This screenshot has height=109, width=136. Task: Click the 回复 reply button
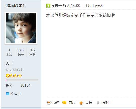click(x=72, y=103)
